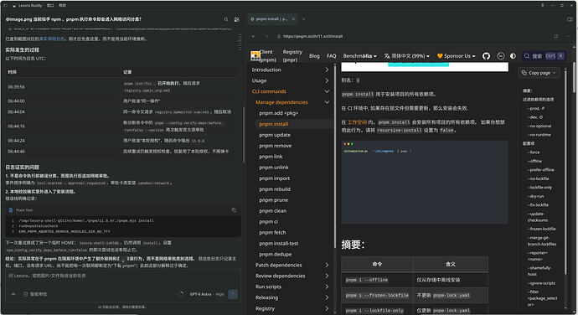The height and width of the screenshot is (315, 578).
Task: Switch to the pnpm install browser tab
Action: (272, 19)
